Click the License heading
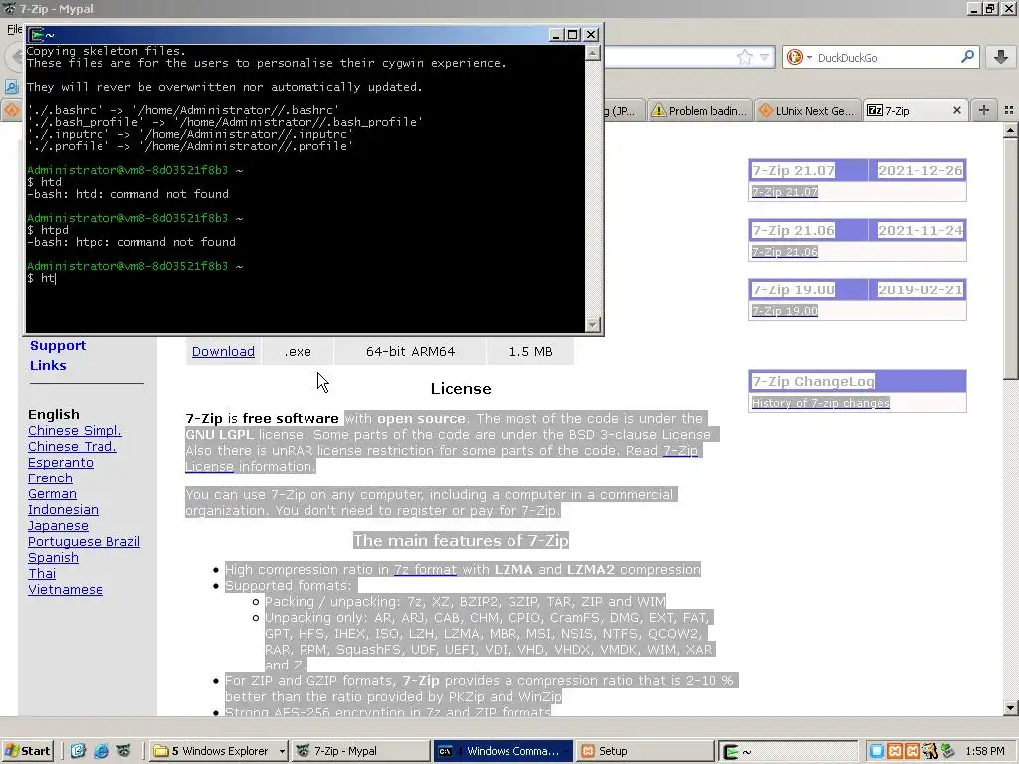Screen dimensions: 1019x764 [x=461, y=389]
